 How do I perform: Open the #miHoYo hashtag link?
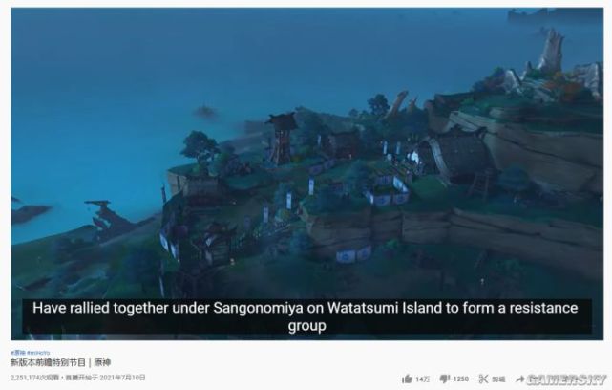point(38,353)
